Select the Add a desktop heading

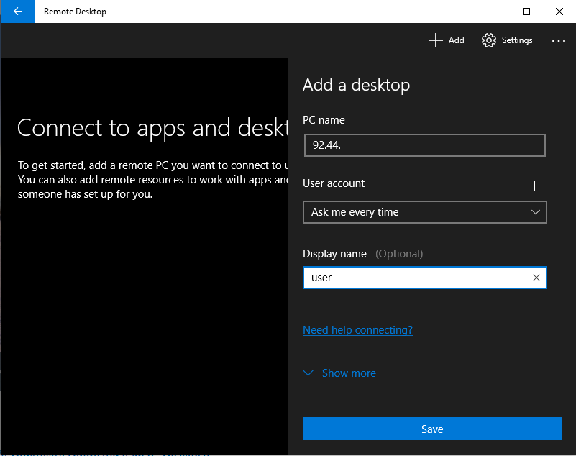(x=356, y=85)
